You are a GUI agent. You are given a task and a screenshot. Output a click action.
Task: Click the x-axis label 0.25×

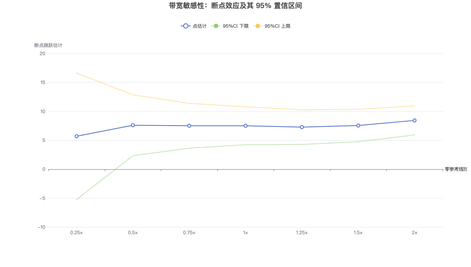click(x=77, y=233)
